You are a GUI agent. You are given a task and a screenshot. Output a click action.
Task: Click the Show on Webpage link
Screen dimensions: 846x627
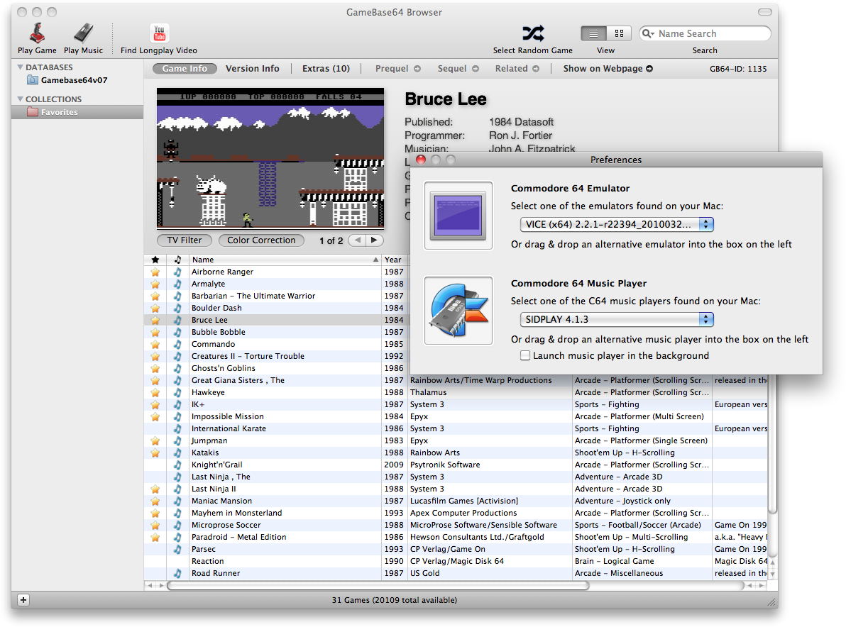[608, 69]
